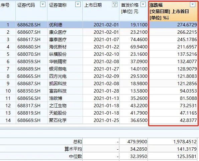Click the stock name 富淼科技
The width and height of the screenshot is (199, 161).
pos(58,91)
